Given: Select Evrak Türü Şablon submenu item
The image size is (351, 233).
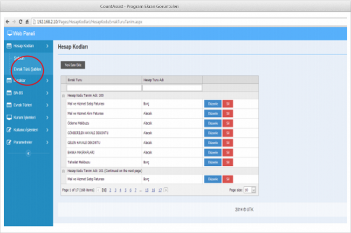Looking at the screenshot, I should pyautogui.click(x=28, y=69).
